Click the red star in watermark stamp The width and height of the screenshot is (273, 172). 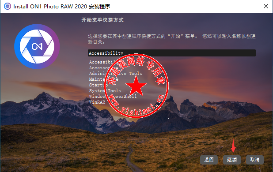coord(136,86)
